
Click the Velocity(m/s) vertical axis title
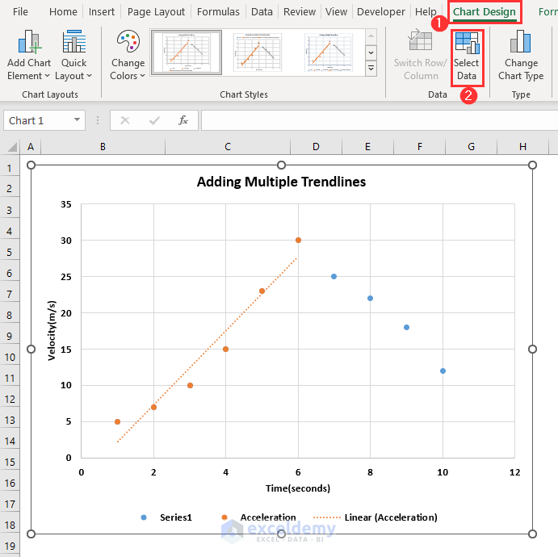coord(52,330)
